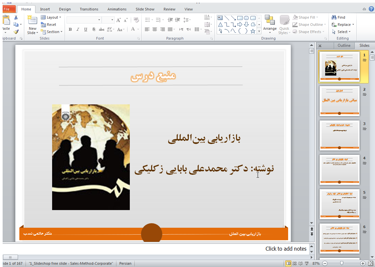The width and height of the screenshot is (375, 267).
Task: Open the font size dropdown arrow
Action: (112, 20)
